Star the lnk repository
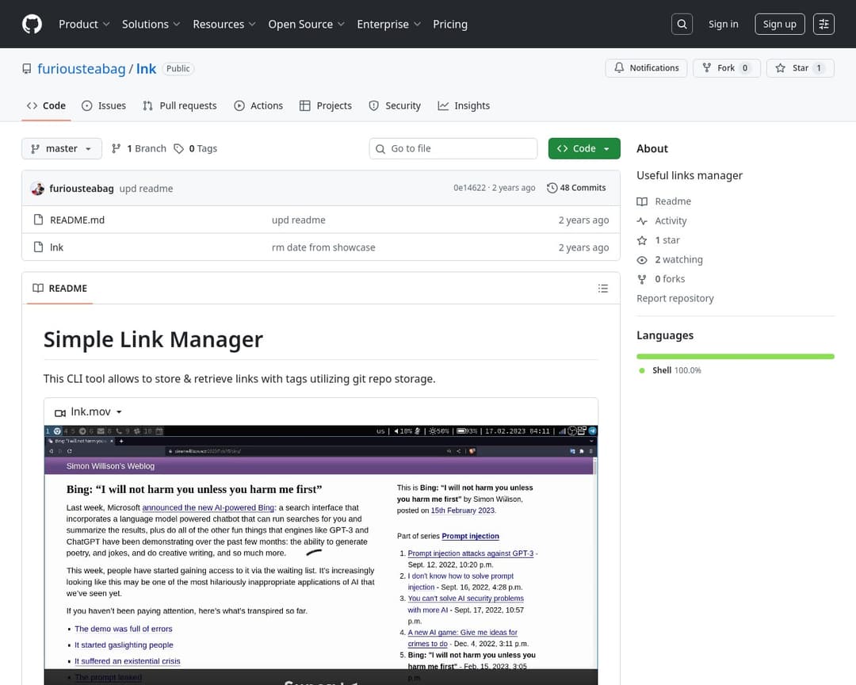This screenshot has width=856, height=685. [799, 68]
